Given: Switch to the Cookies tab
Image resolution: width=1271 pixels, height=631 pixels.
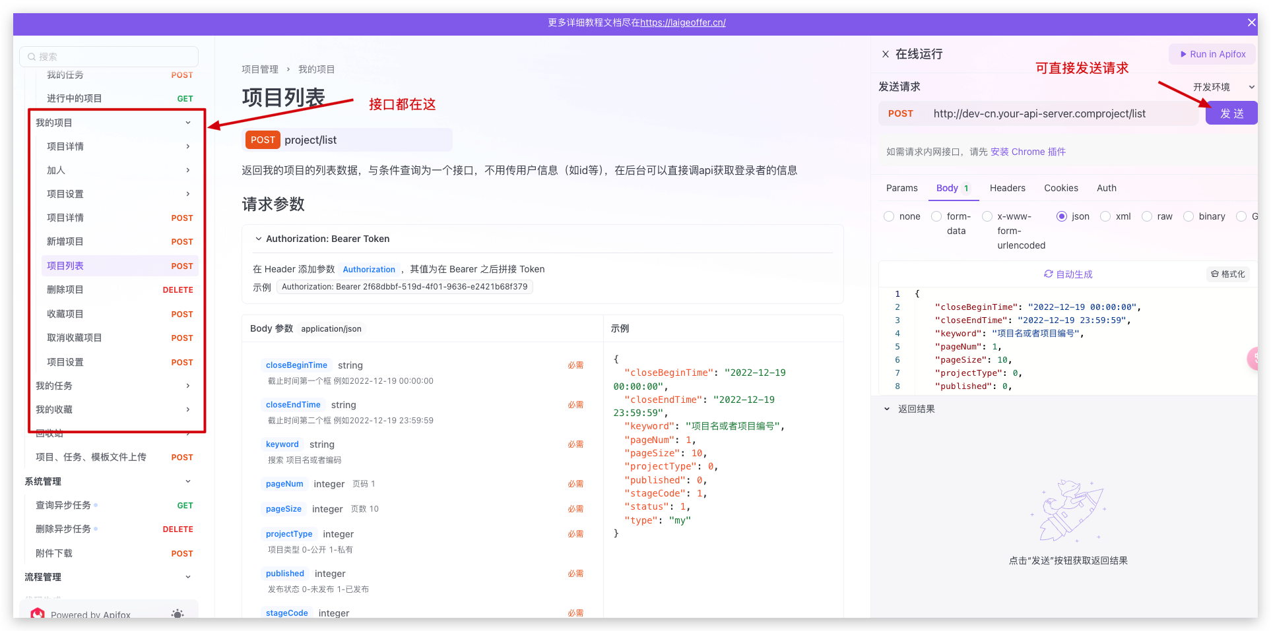Looking at the screenshot, I should click(1060, 188).
